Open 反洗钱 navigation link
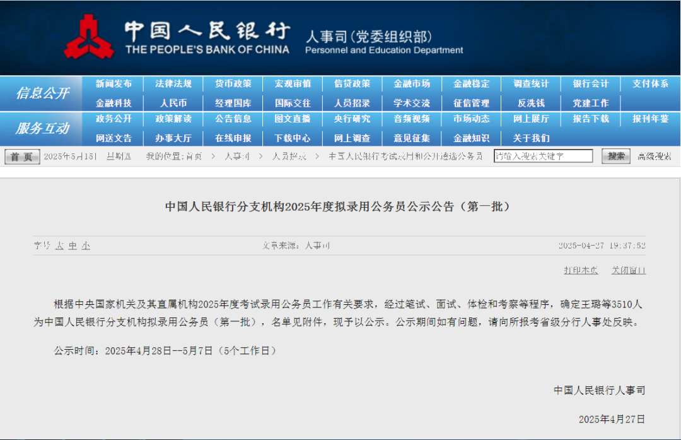The image size is (681, 440). pyautogui.click(x=531, y=103)
